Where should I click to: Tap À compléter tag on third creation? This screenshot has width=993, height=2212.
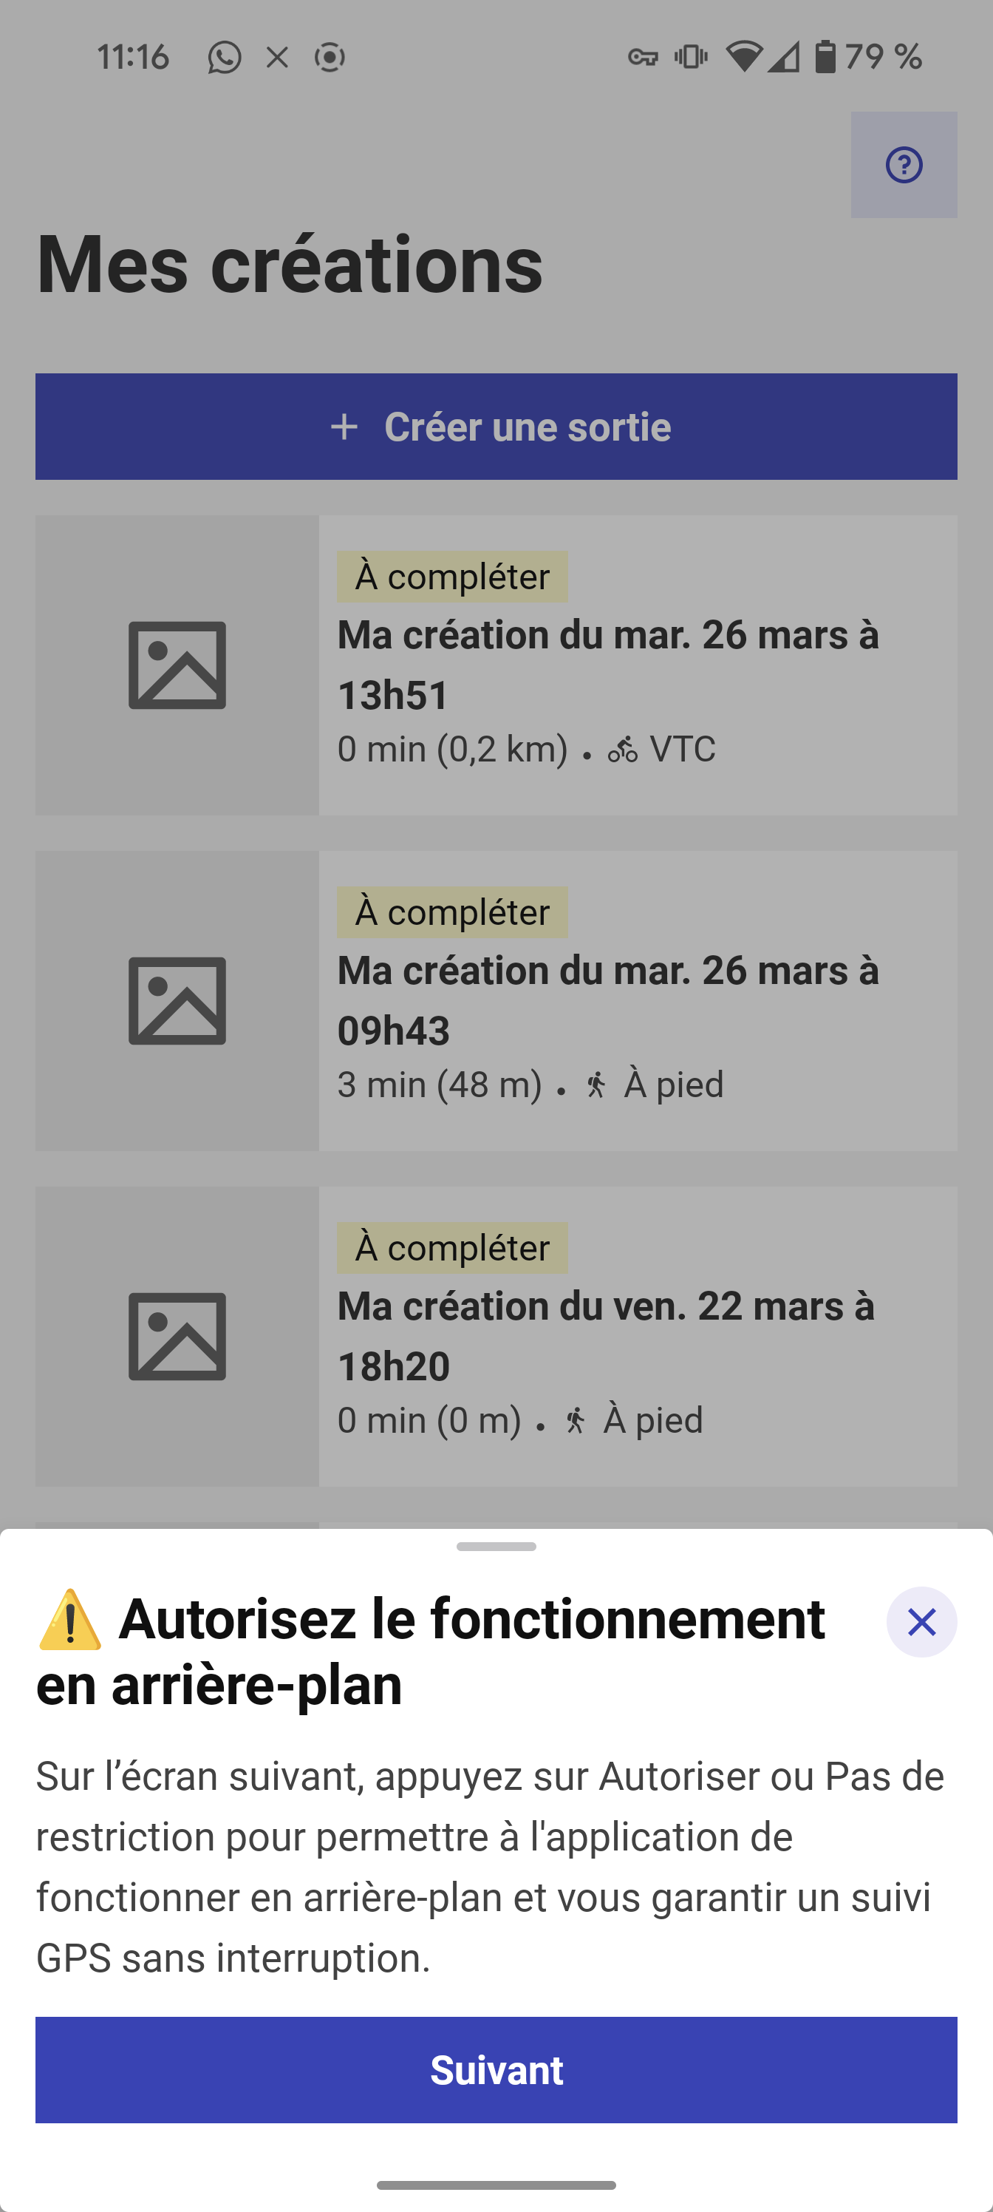(452, 1248)
